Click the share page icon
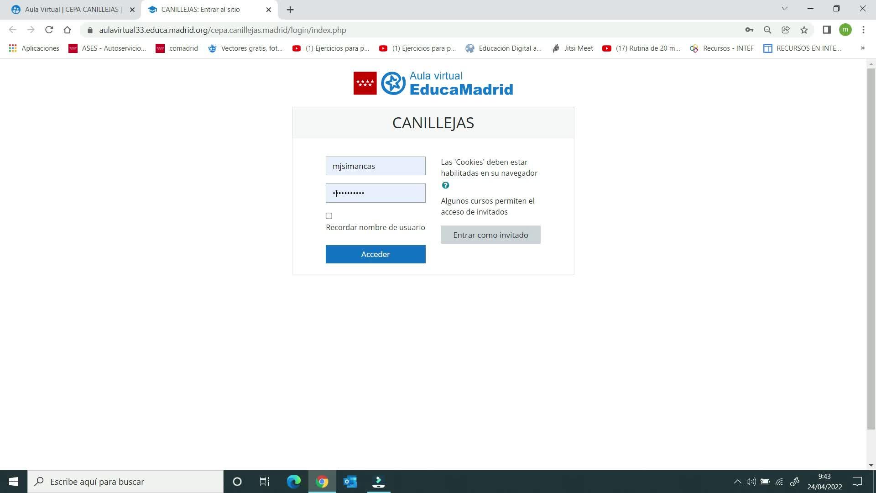 786,30
